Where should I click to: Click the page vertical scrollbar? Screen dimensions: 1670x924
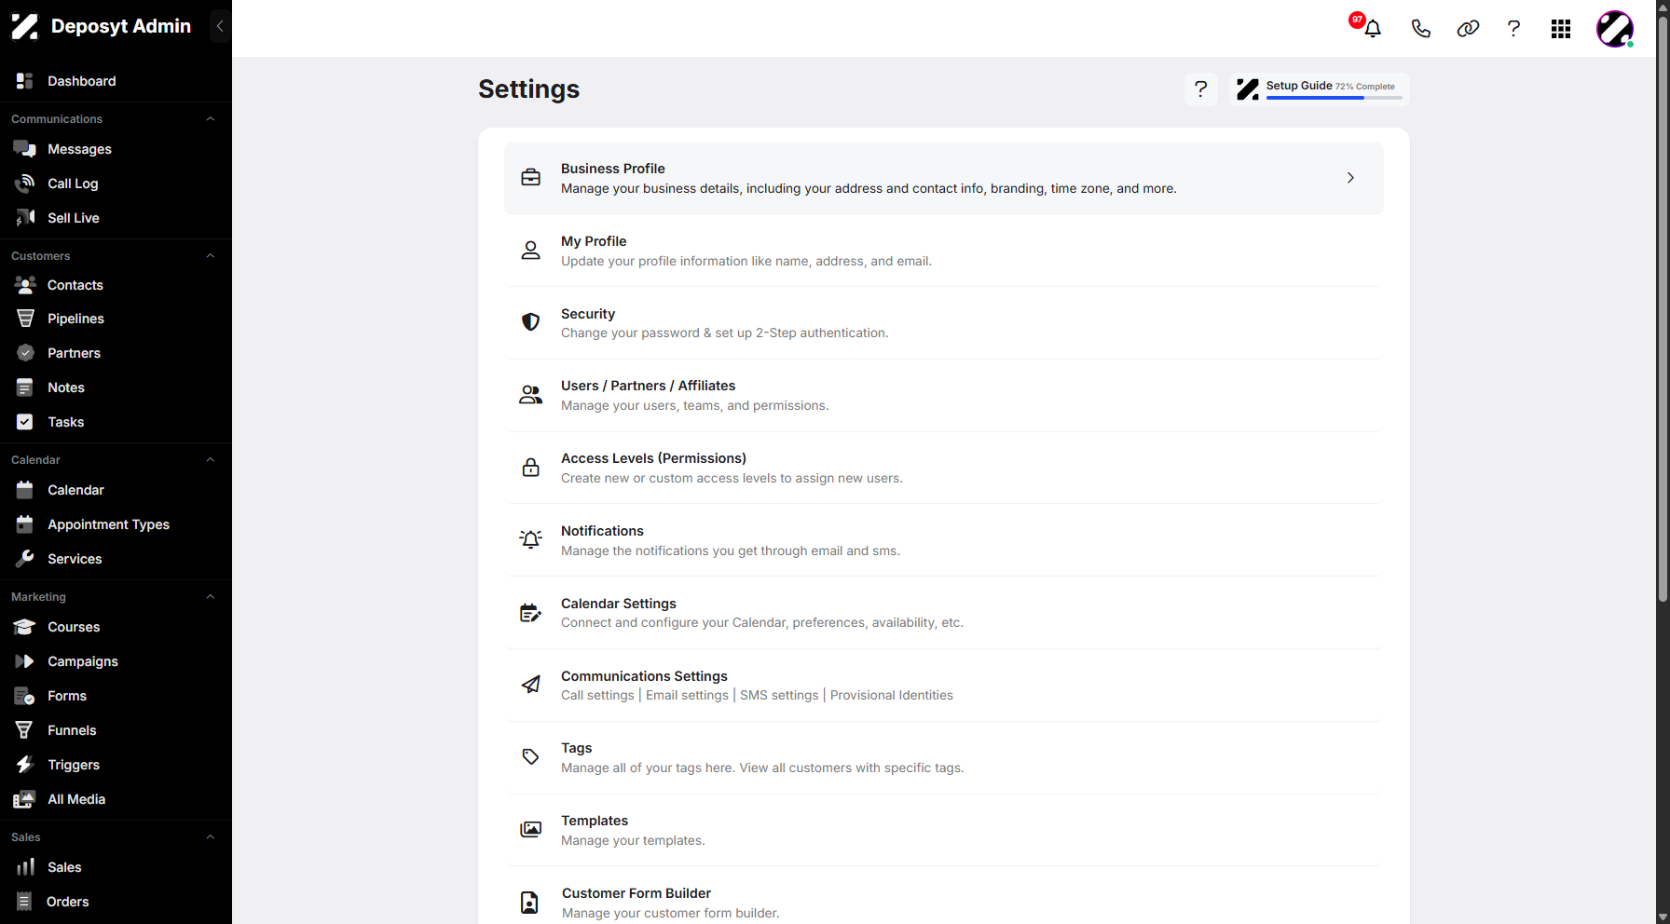(1663, 307)
